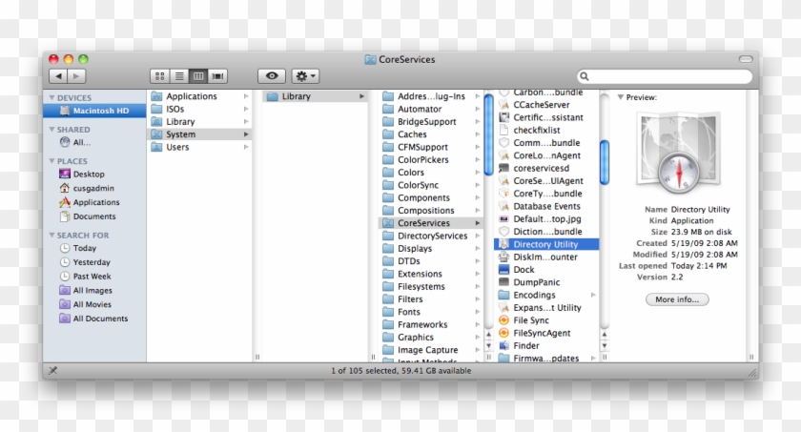Screen dimensions: 801x432
Task: Collapse the SHARED sidebar section
Action: [51, 129]
